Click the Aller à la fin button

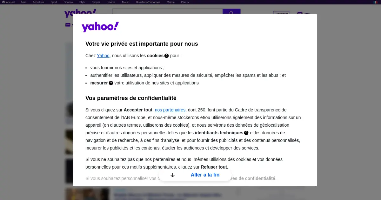(x=195, y=175)
